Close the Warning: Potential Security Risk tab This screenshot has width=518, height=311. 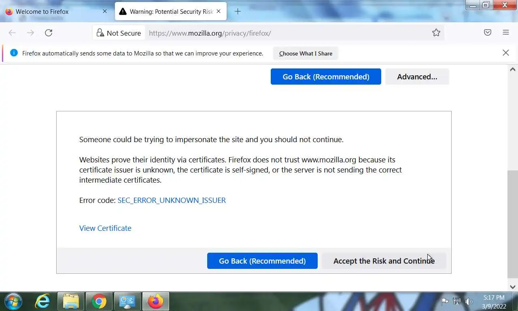[x=219, y=11]
